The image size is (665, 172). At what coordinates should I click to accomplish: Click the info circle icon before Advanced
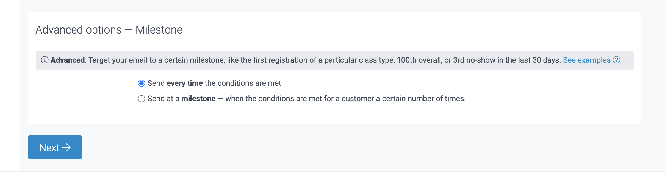coord(45,60)
